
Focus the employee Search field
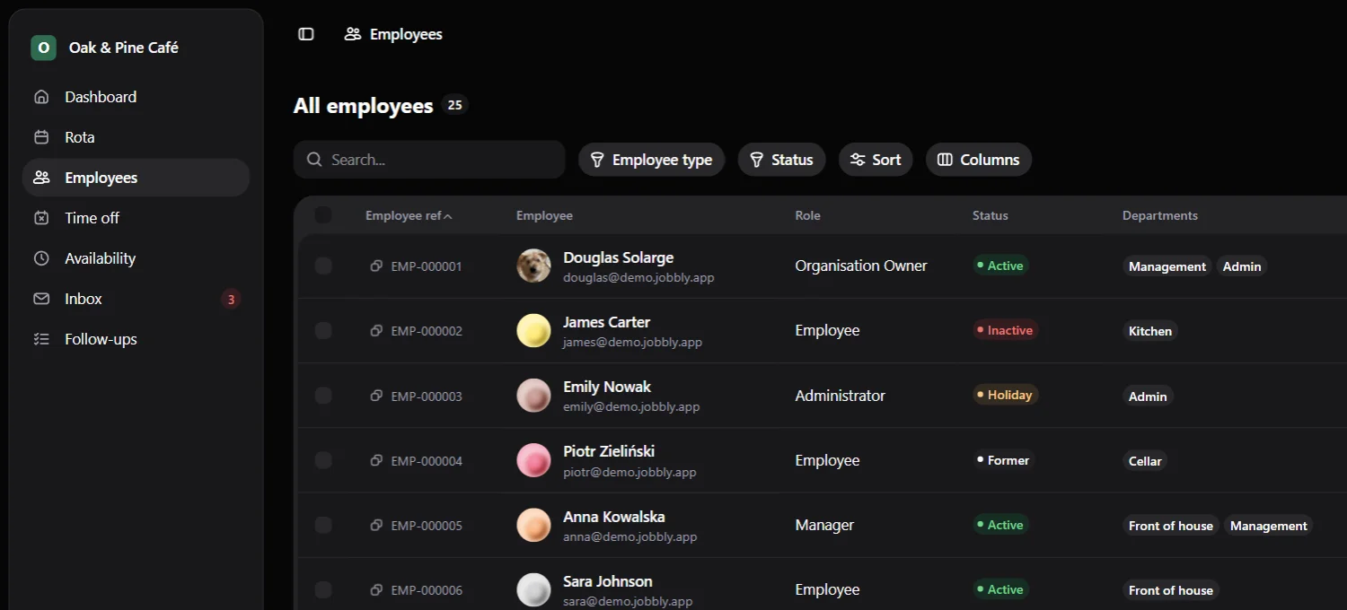pyautogui.click(x=429, y=160)
